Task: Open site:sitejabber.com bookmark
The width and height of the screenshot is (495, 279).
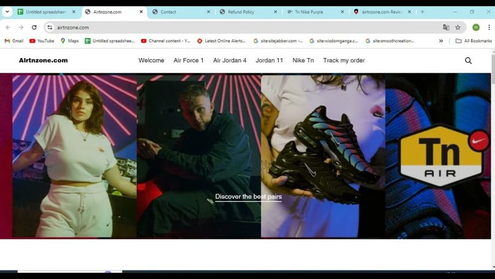Action: pyautogui.click(x=278, y=41)
